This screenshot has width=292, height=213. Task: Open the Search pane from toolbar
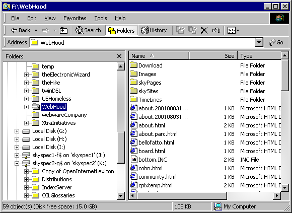click(88, 30)
